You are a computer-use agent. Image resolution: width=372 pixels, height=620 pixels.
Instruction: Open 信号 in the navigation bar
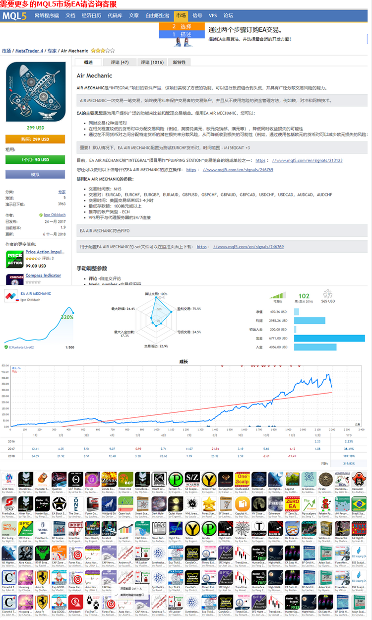coord(197,16)
